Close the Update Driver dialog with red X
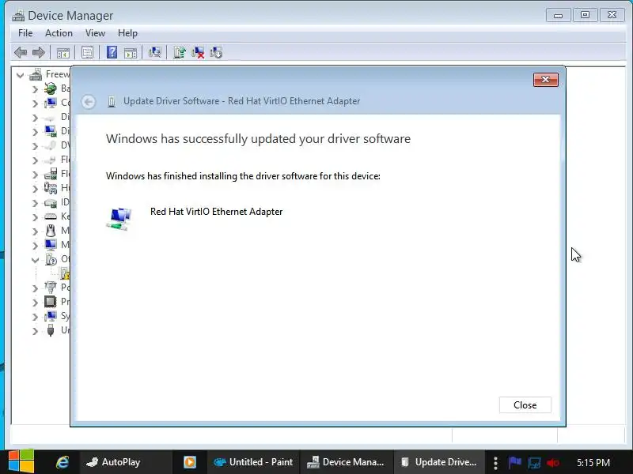 546,80
